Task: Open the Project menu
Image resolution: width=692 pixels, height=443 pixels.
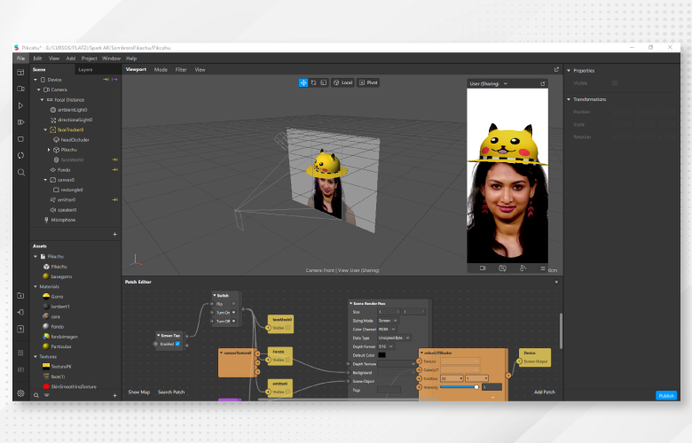Action: pyautogui.click(x=89, y=58)
